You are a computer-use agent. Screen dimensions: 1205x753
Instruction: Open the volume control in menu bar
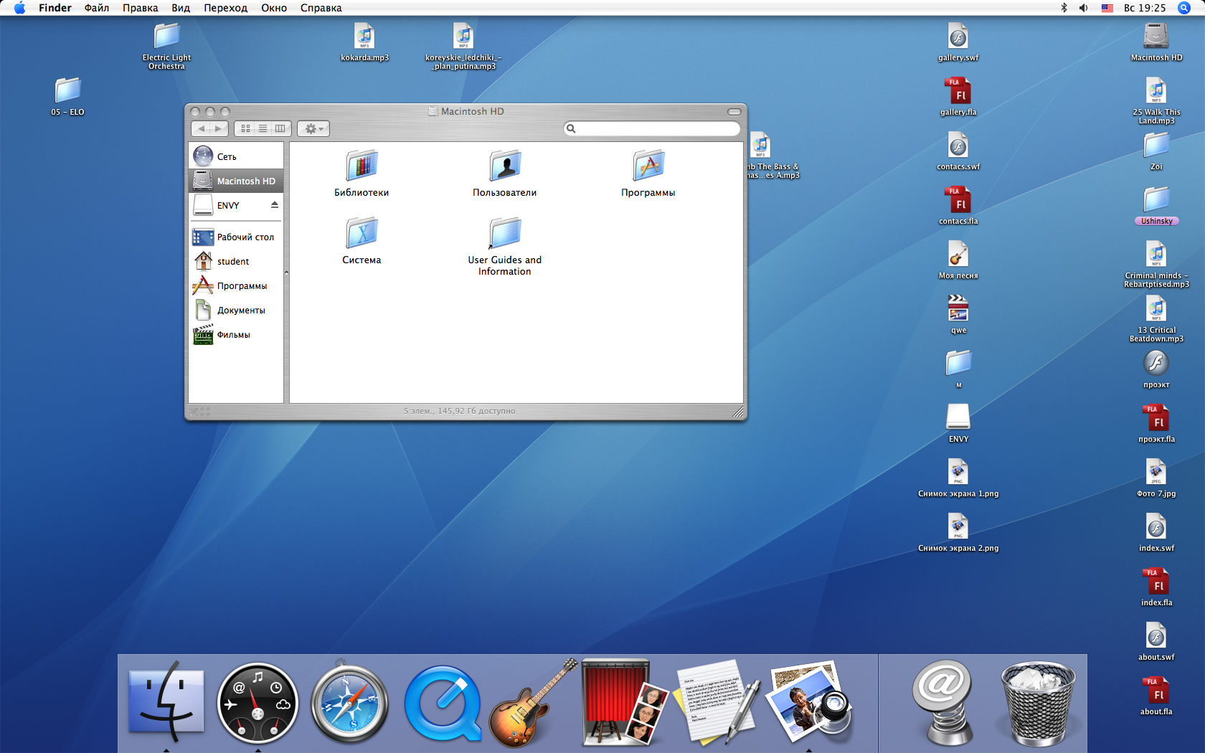(x=1084, y=8)
